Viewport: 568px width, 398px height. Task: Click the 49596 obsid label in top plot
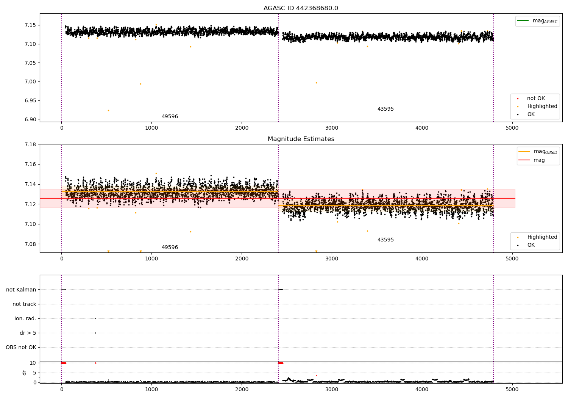click(x=170, y=117)
